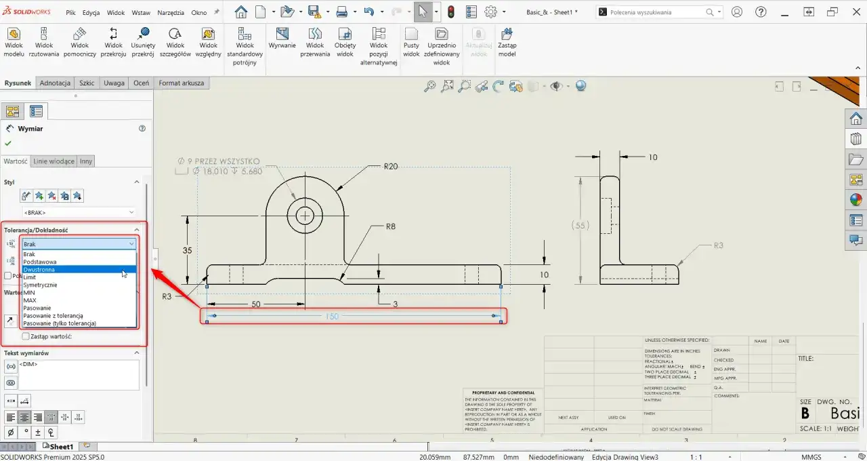Click the Polecenia wyszukiwania search field
Screen dimensions: 867x461
[x=658, y=12]
